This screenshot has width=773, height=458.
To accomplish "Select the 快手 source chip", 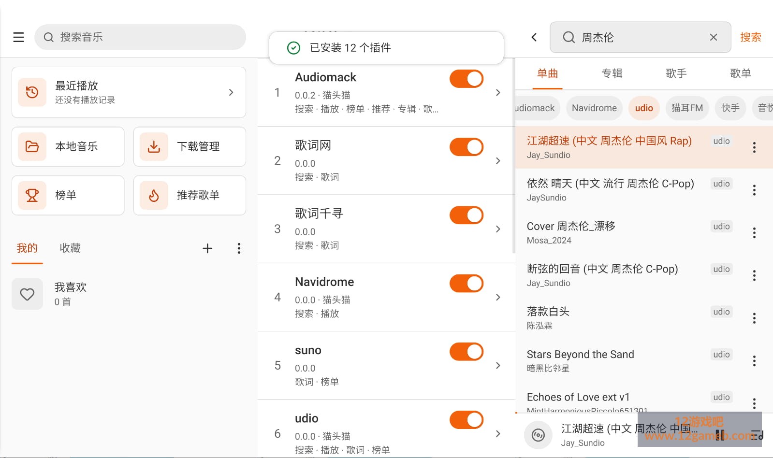I will click(x=730, y=108).
